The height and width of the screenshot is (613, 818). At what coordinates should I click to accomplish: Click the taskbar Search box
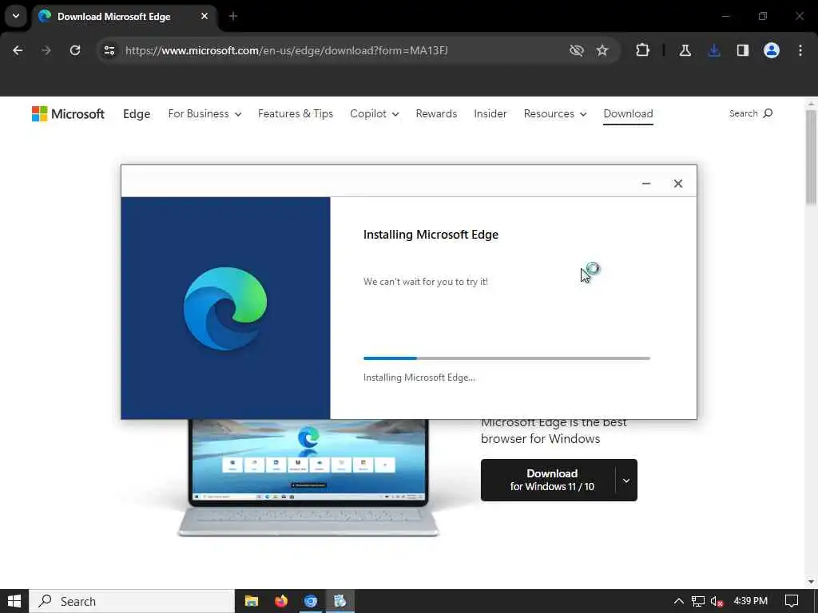(x=132, y=601)
